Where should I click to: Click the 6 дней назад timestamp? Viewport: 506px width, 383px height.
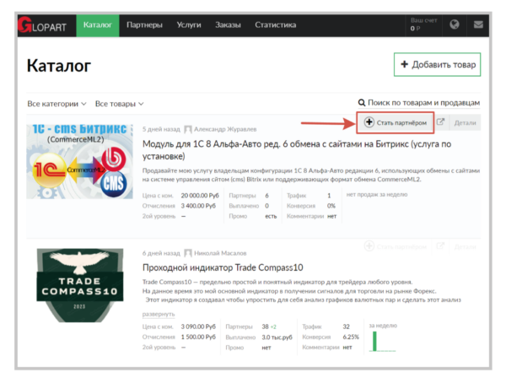point(161,253)
